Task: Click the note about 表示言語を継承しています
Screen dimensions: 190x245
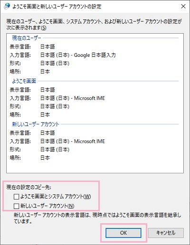Action: pyautogui.click(x=97, y=218)
